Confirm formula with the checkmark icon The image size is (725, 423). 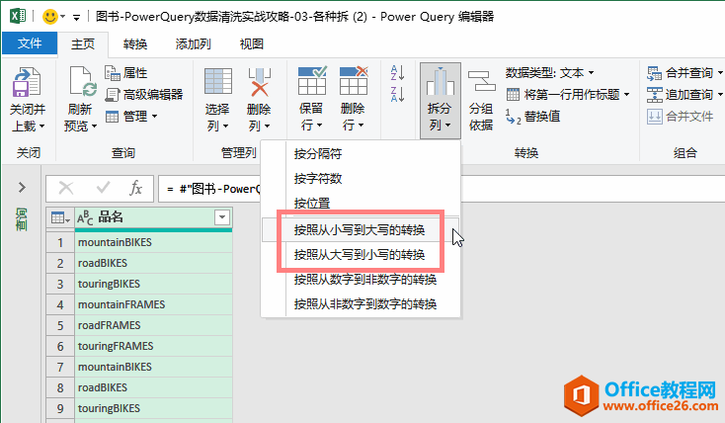pyautogui.click(x=103, y=188)
